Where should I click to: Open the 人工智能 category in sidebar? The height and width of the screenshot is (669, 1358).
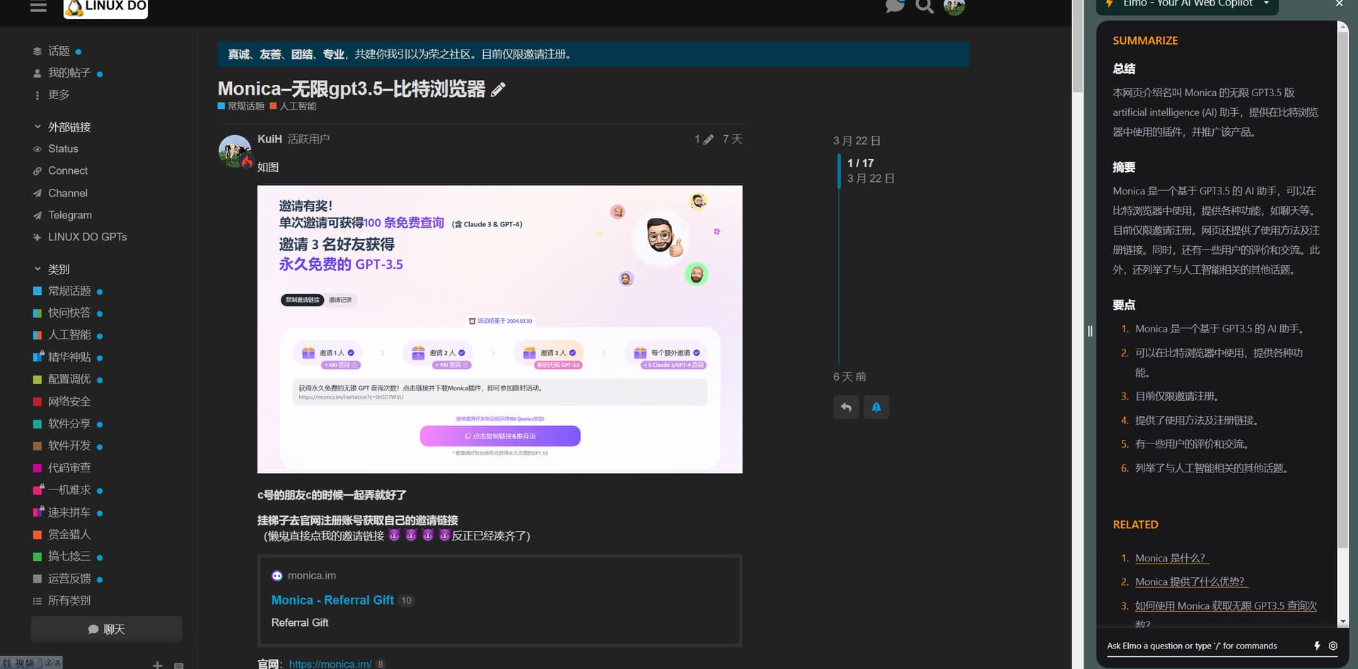coord(68,335)
